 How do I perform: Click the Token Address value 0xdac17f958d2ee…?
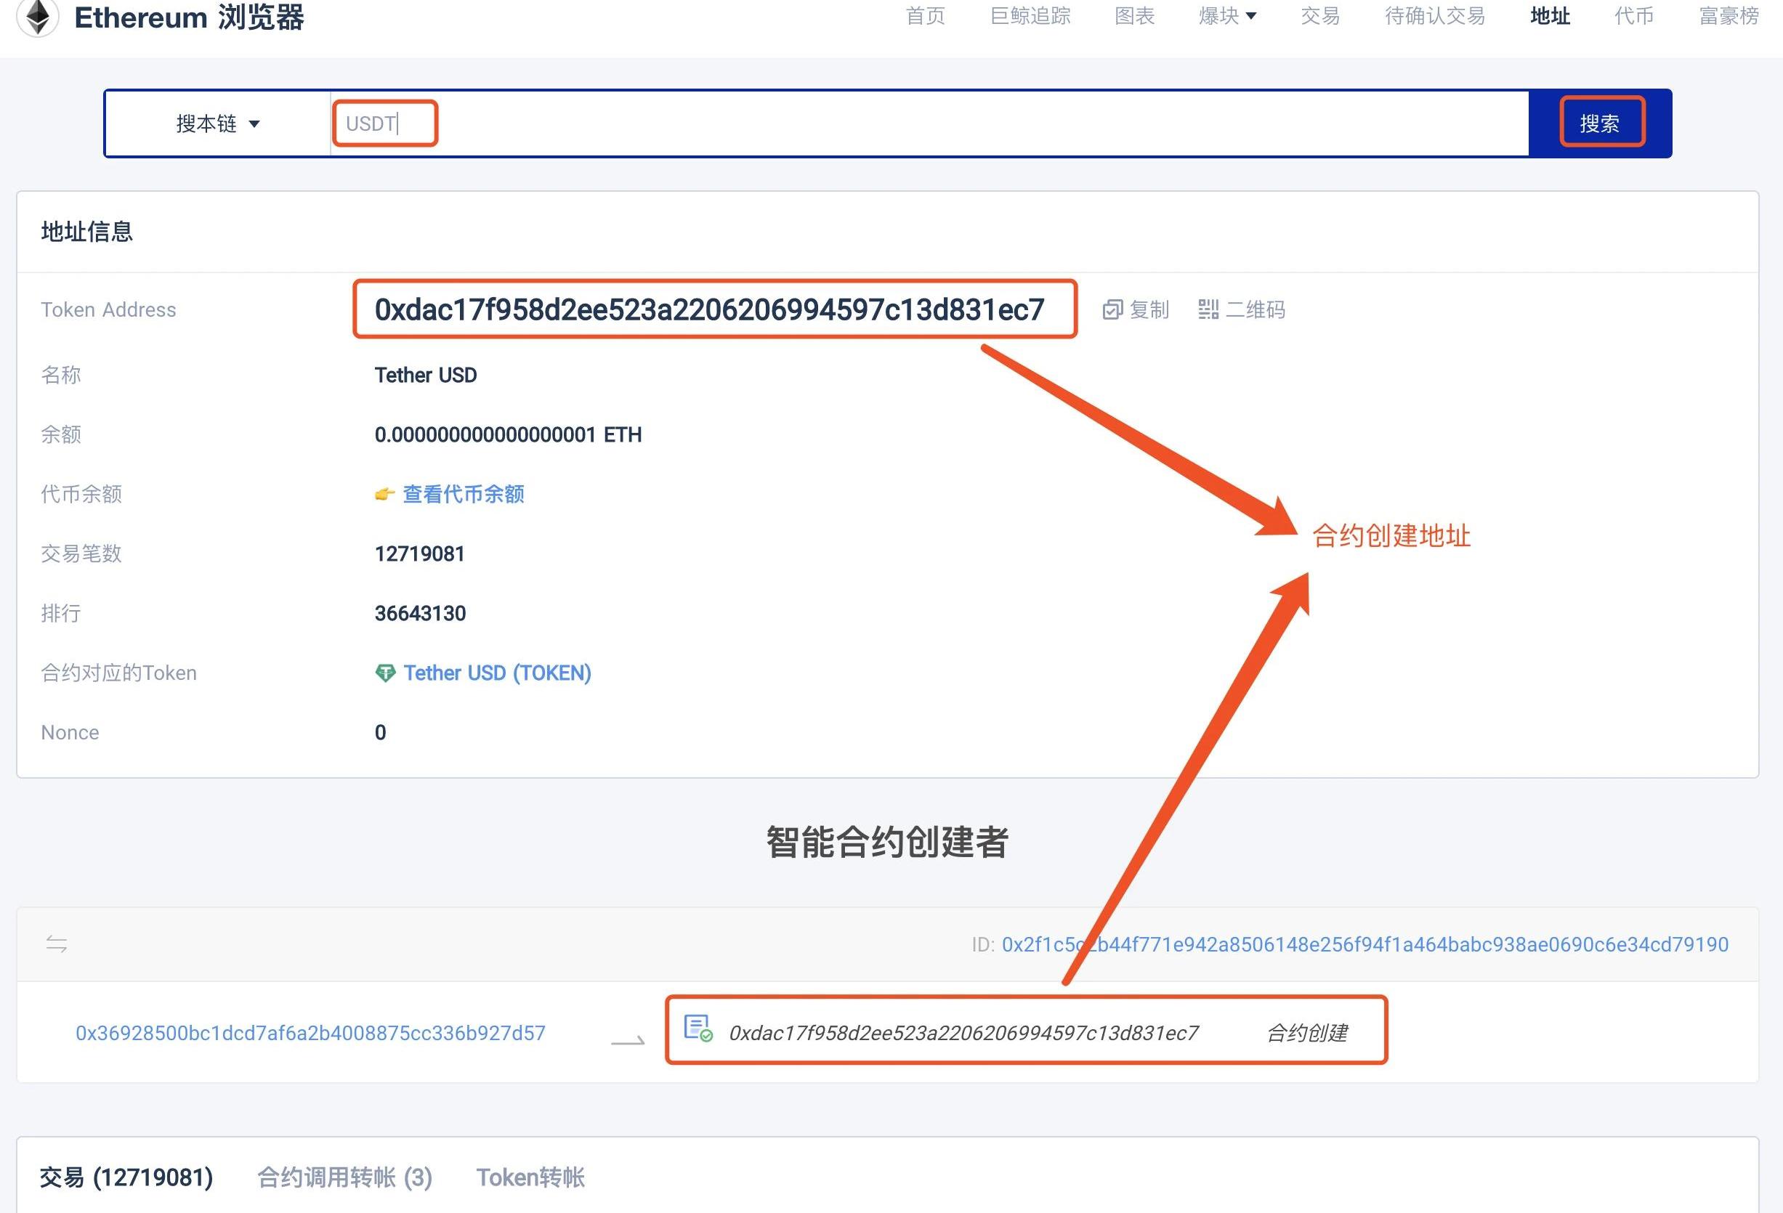pos(710,309)
